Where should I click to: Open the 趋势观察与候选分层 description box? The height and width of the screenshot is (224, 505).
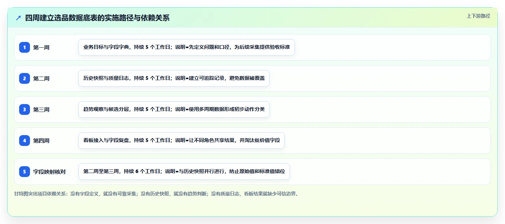[x=174, y=109]
